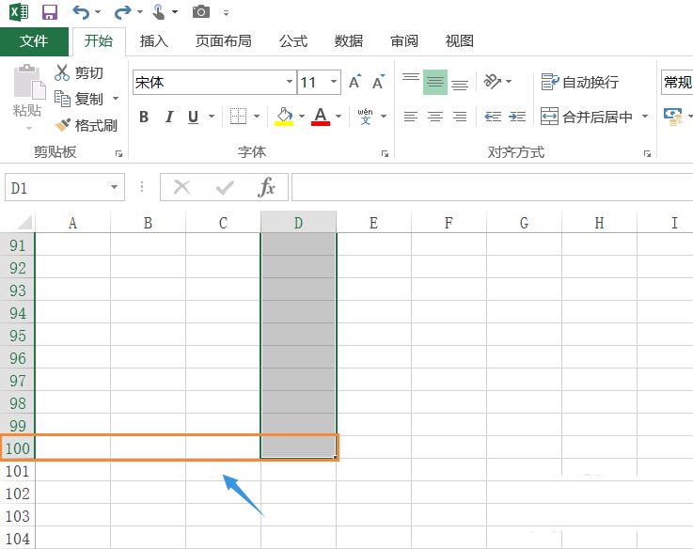Click the Camera icon in quick access toolbar
693x549 pixels.
tap(201, 12)
